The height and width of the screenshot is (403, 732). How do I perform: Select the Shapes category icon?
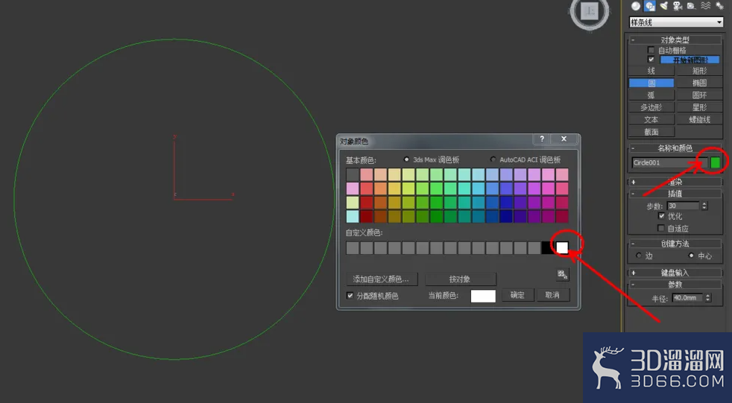[x=650, y=6]
